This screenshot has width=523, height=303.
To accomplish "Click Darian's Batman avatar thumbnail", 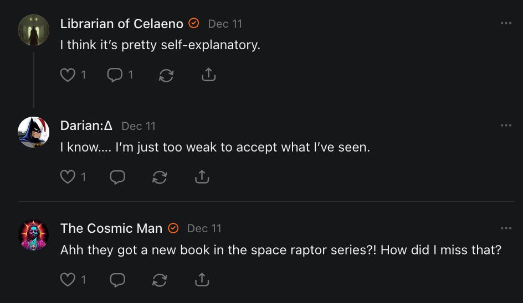I will (x=34, y=132).
